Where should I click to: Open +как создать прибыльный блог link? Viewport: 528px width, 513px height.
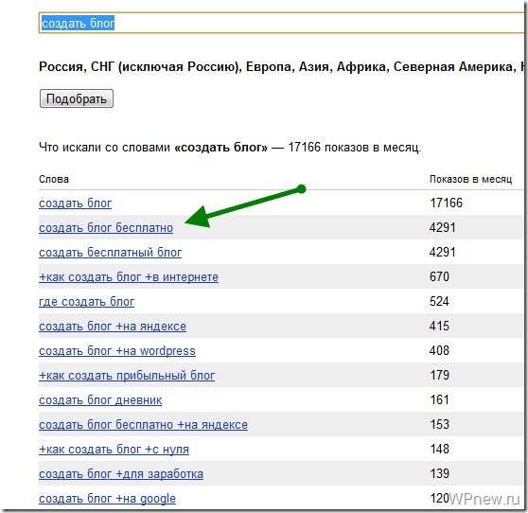[127, 375]
